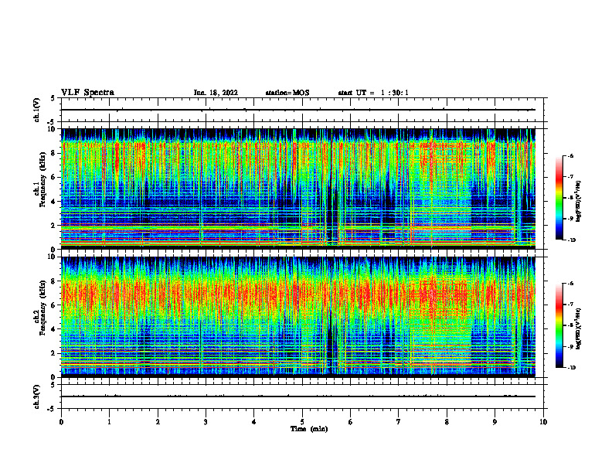
Task: Click the time axis tick label "6"
Action: (351, 422)
